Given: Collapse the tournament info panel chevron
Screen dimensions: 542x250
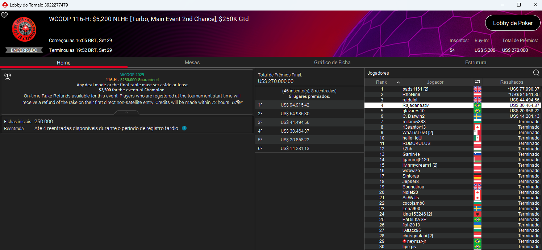Looking at the screenshot, I should pyautogui.click(x=127, y=113).
